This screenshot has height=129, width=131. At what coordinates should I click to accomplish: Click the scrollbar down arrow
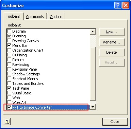pyautogui.click(x=93, y=107)
